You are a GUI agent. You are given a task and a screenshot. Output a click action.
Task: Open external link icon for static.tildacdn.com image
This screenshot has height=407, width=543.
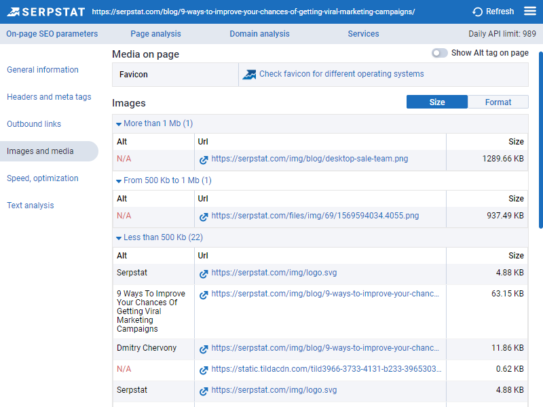pyautogui.click(x=204, y=370)
